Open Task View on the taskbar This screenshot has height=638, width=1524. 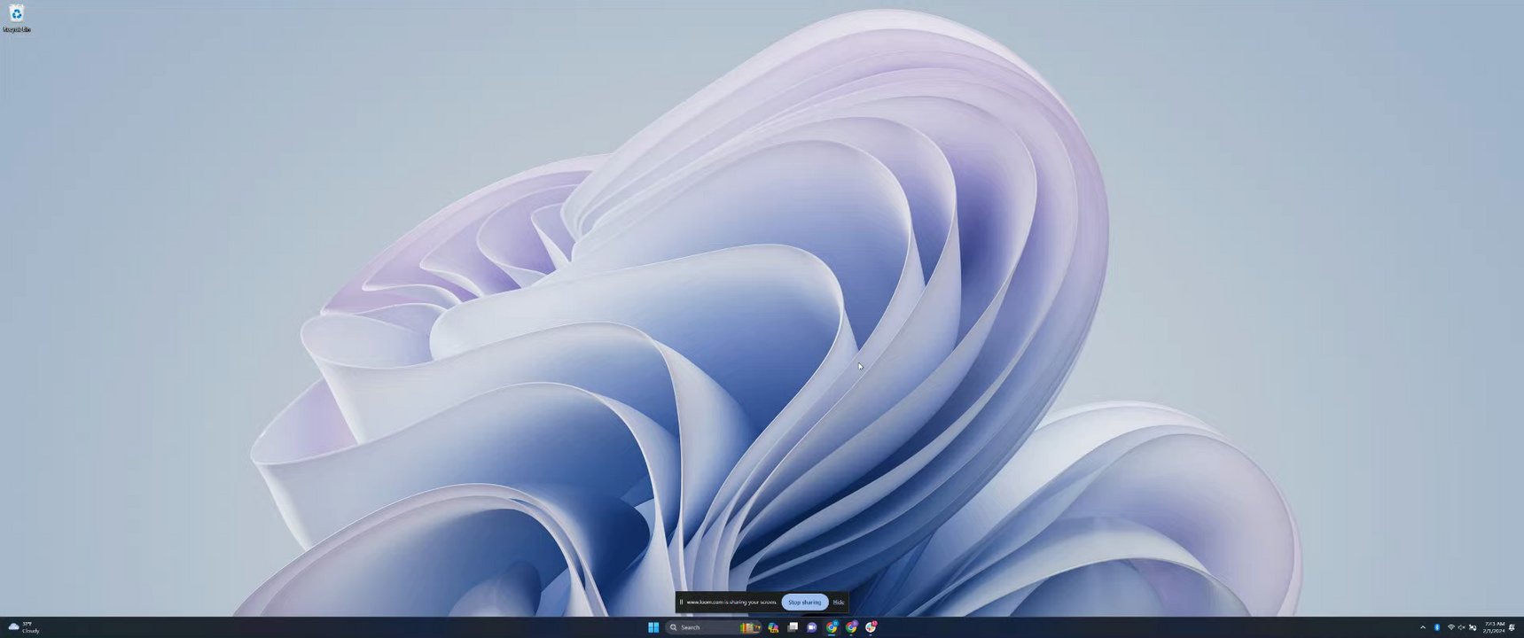pyautogui.click(x=793, y=627)
